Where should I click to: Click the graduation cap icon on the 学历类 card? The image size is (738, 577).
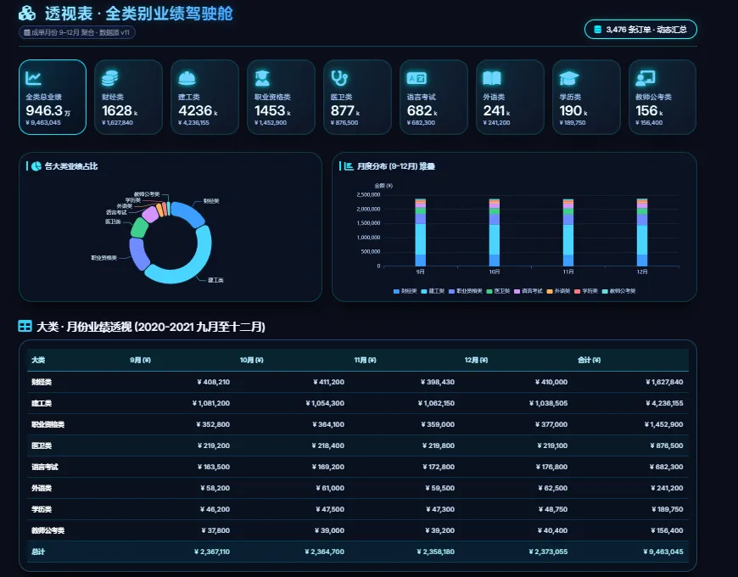[x=568, y=78]
